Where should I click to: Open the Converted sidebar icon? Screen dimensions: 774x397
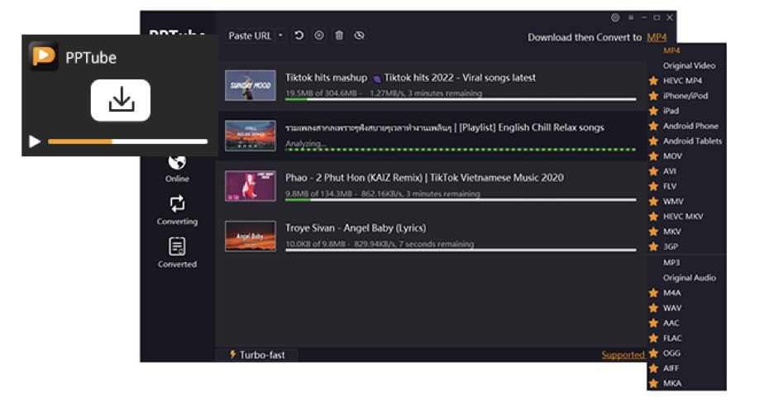(177, 246)
